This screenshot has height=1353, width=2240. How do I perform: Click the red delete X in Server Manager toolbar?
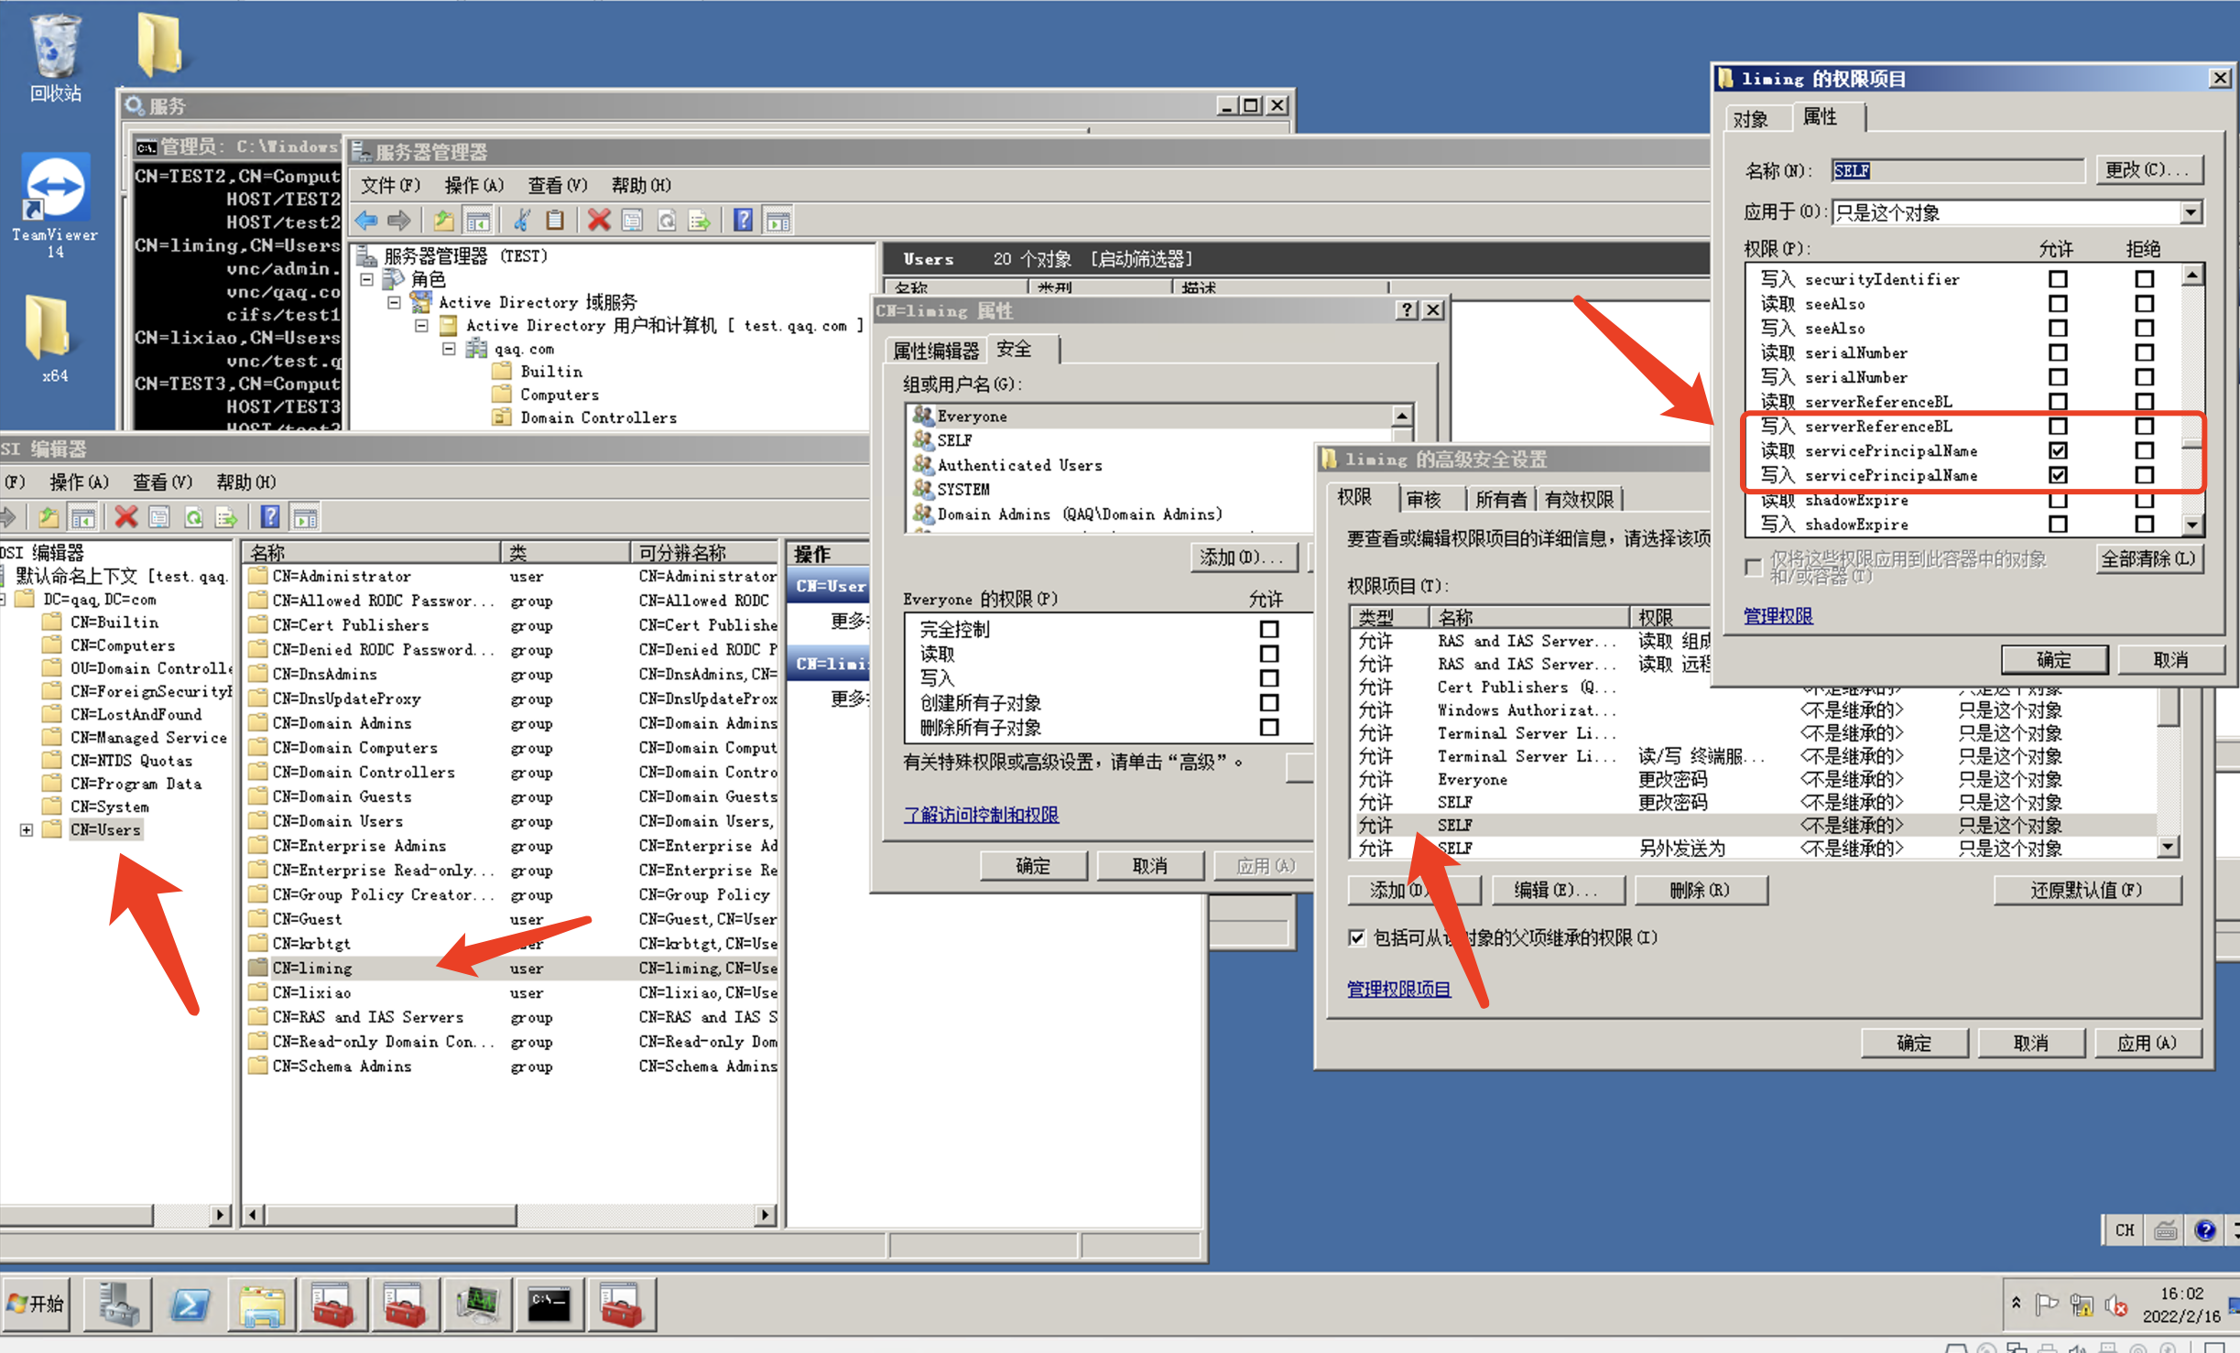599,221
